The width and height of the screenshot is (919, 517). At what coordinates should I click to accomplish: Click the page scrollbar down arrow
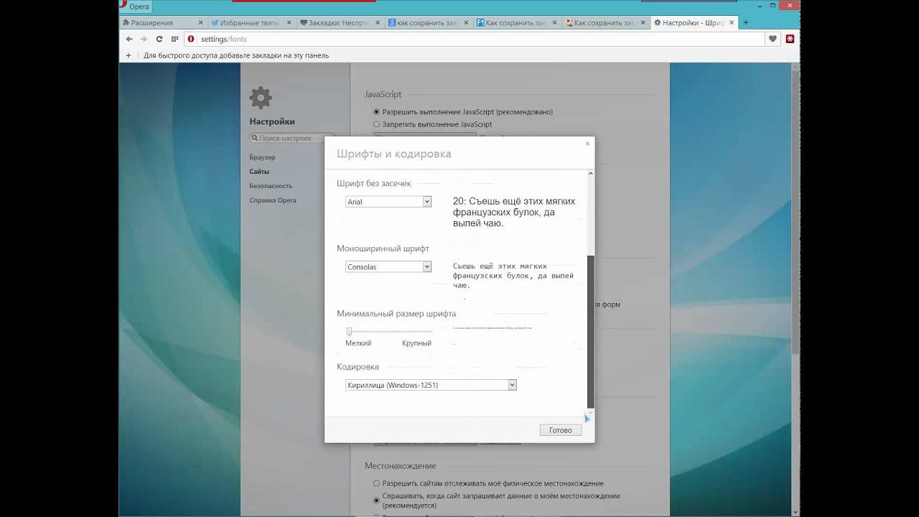click(796, 512)
